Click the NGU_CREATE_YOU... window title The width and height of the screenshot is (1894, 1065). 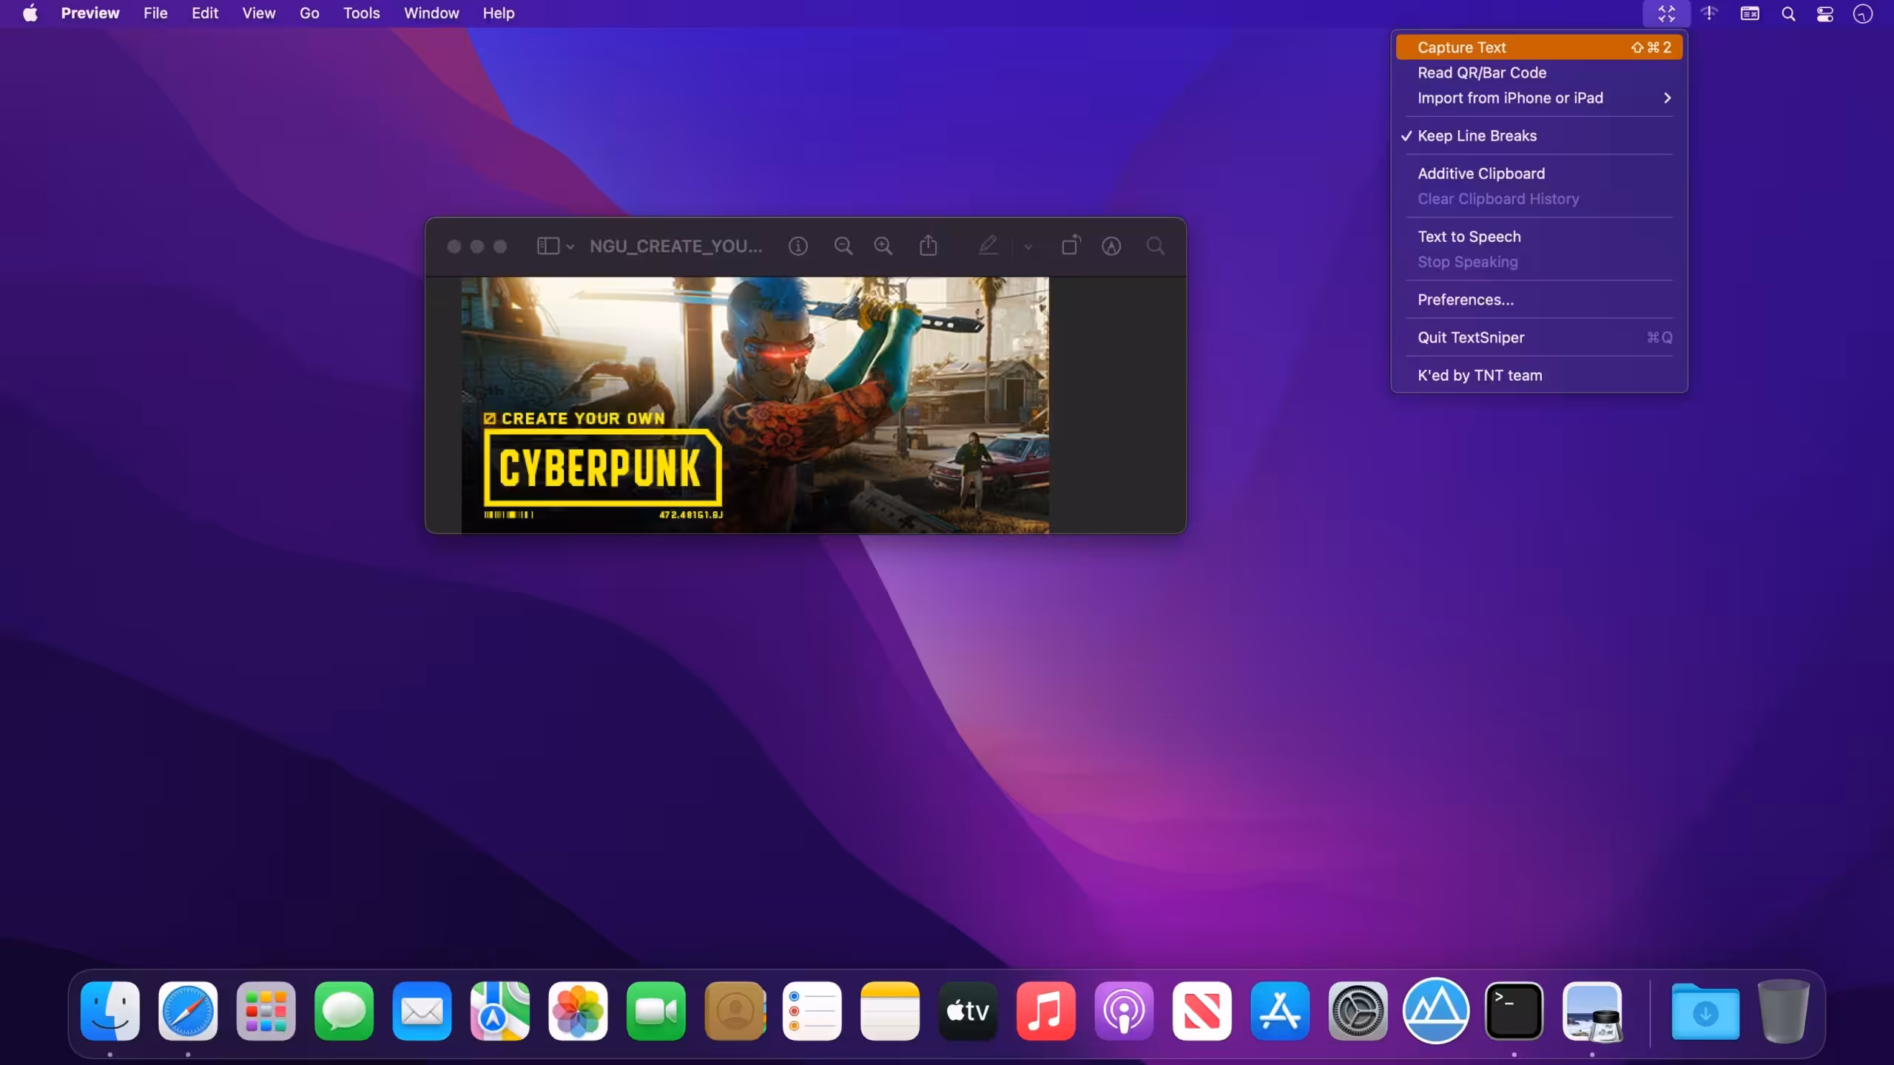coord(675,246)
